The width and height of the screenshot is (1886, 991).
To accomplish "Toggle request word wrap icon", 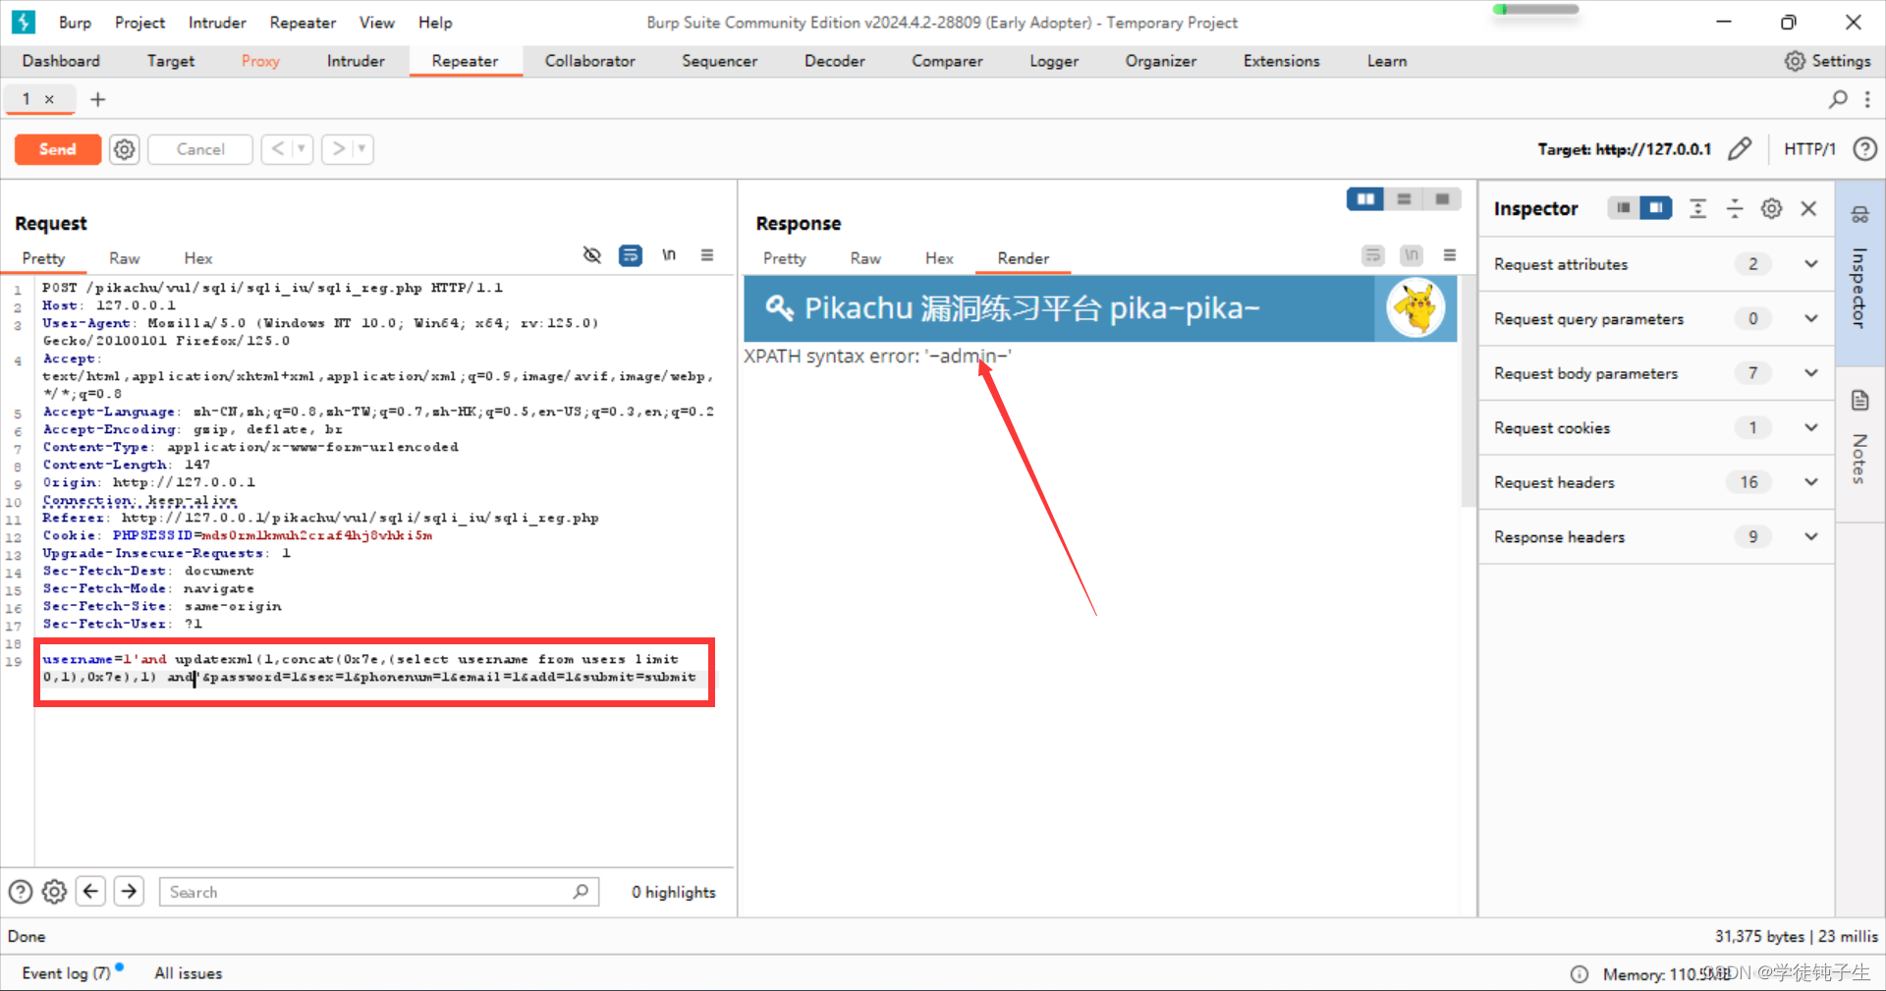I will 630,255.
